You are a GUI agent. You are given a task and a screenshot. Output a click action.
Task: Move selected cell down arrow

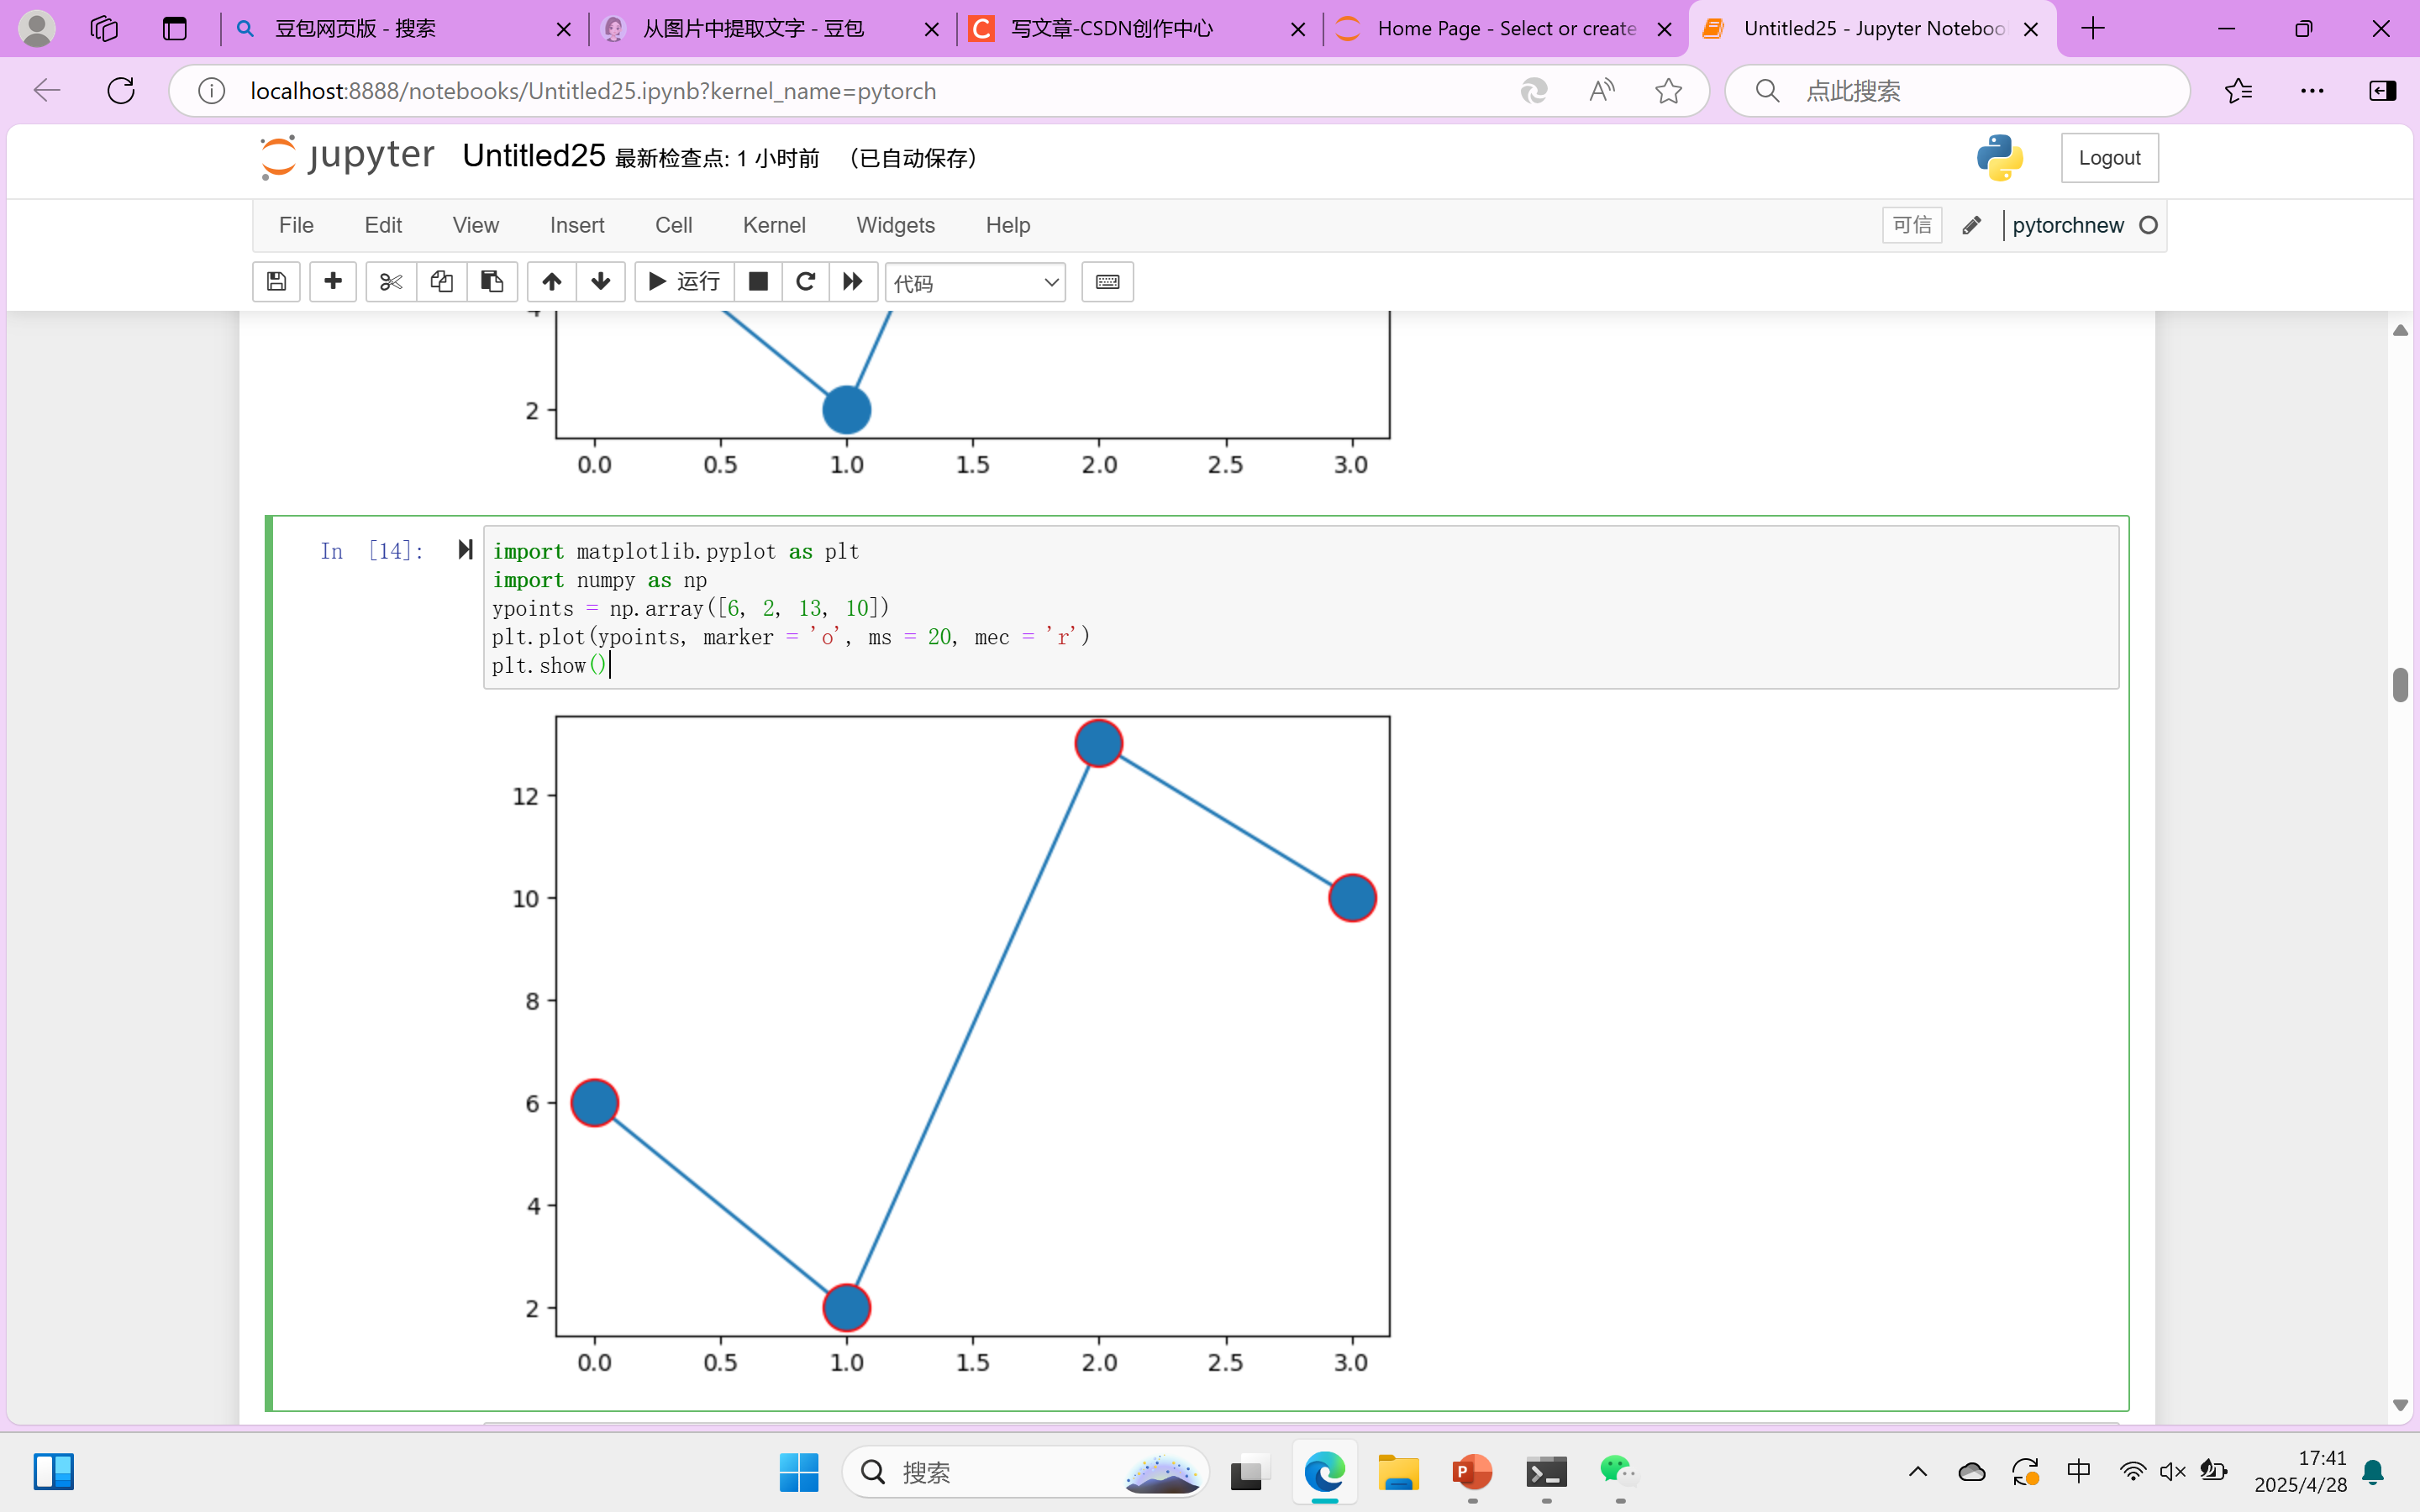click(x=601, y=282)
